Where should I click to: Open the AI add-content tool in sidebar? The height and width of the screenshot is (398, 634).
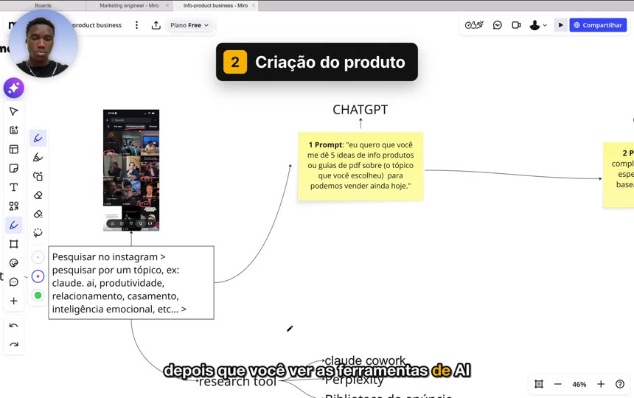coord(14,130)
